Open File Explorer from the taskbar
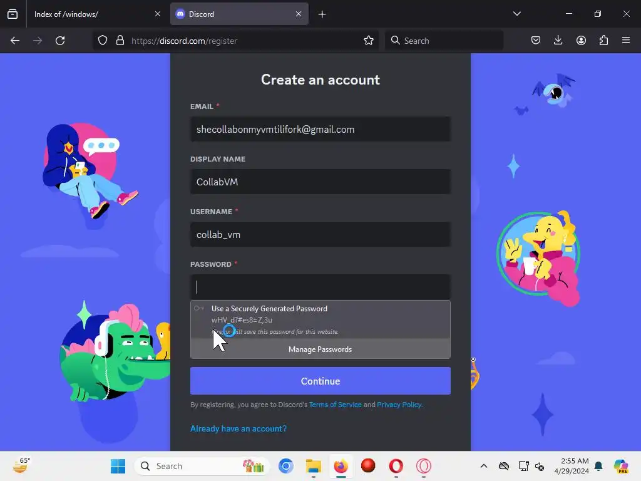The width and height of the screenshot is (641, 481). (x=314, y=466)
